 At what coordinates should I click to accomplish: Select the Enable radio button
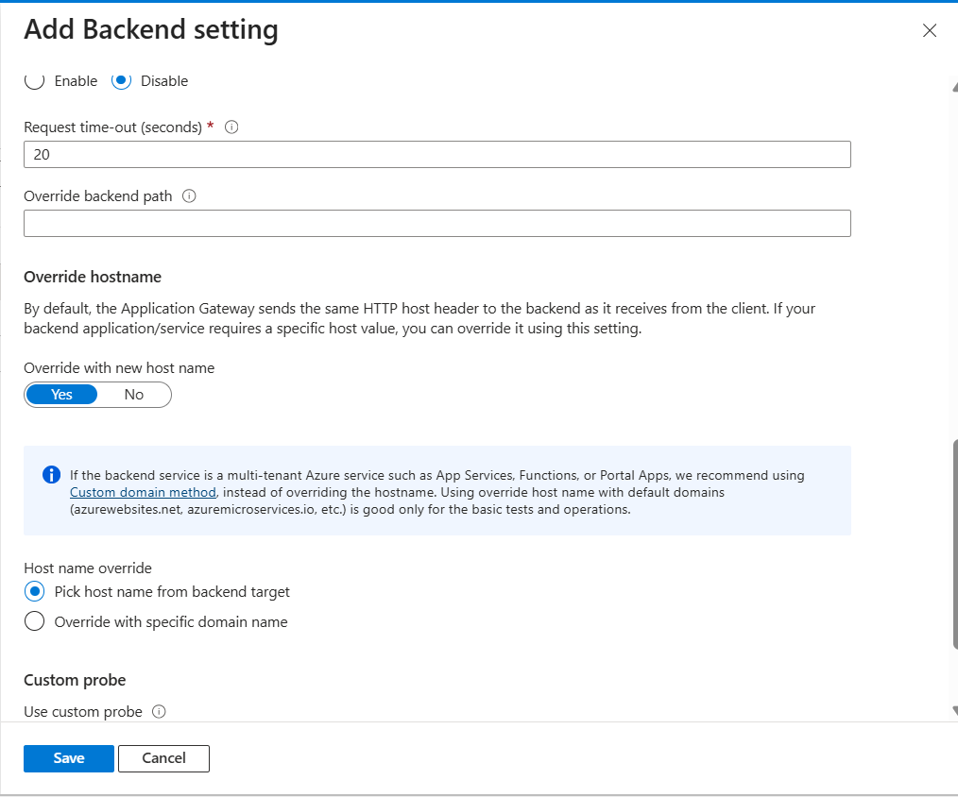tap(34, 81)
